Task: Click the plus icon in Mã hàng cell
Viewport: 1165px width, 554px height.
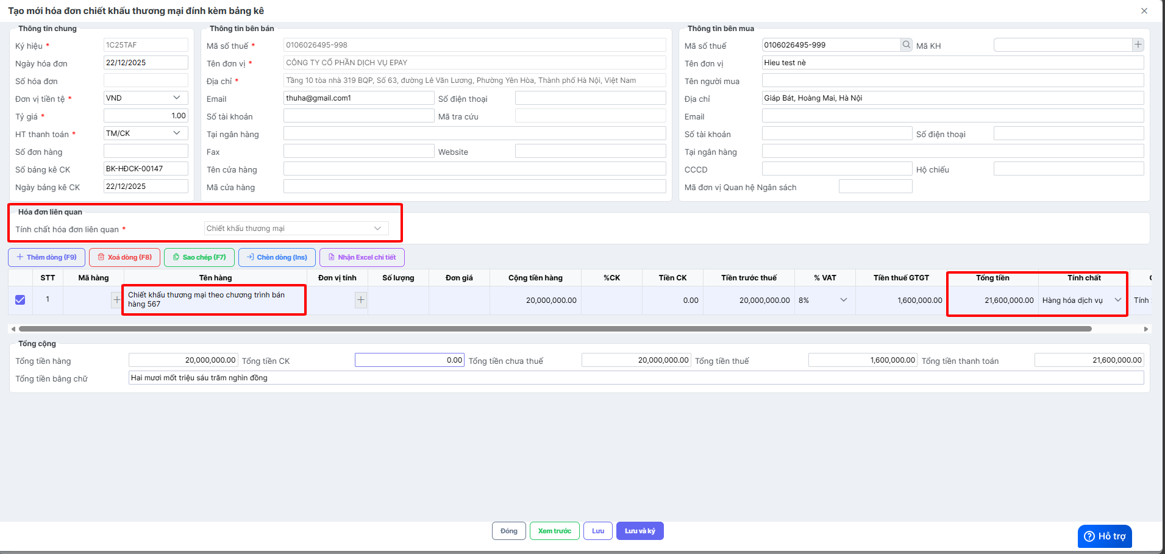Action: pyautogui.click(x=116, y=300)
